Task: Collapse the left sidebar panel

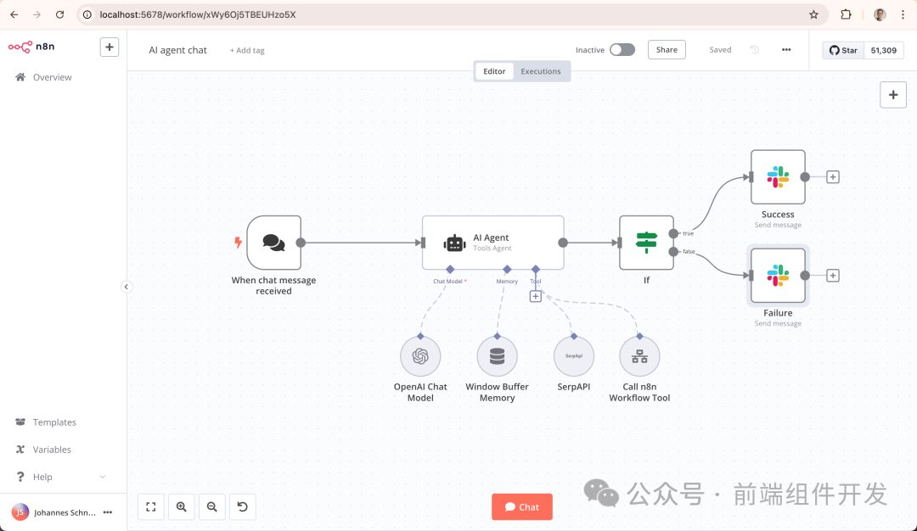Action: [x=126, y=287]
